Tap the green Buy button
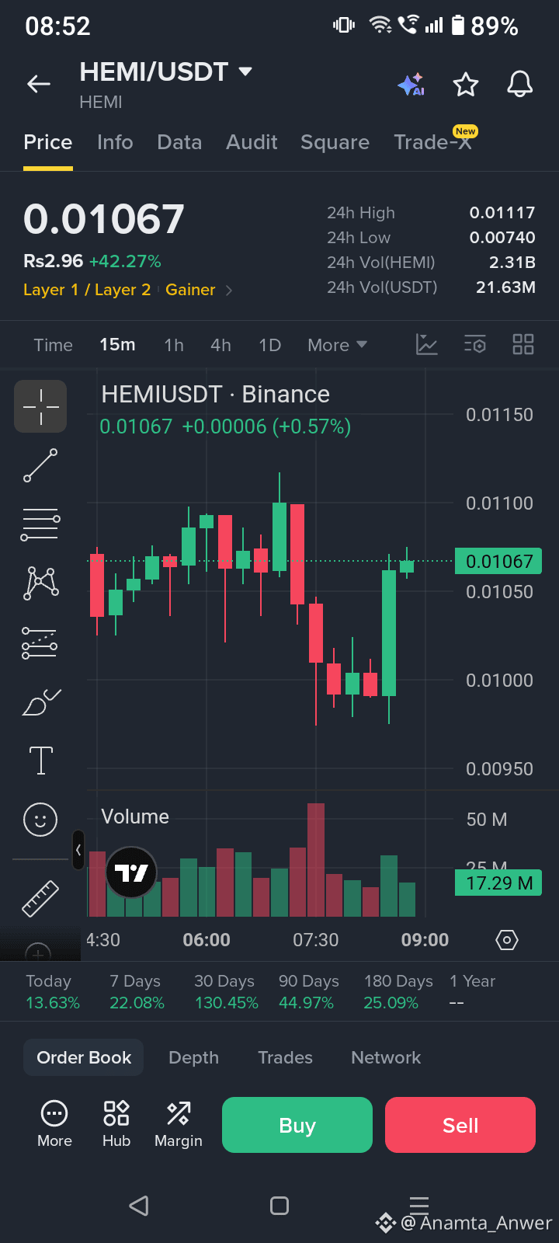The height and width of the screenshot is (1243, 559). point(297,1125)
